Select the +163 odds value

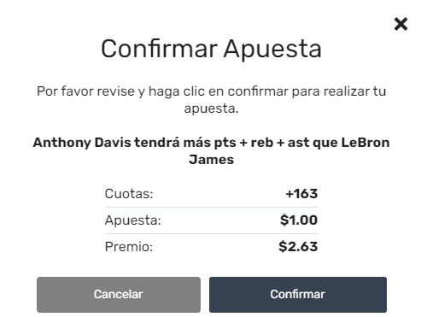301,194
